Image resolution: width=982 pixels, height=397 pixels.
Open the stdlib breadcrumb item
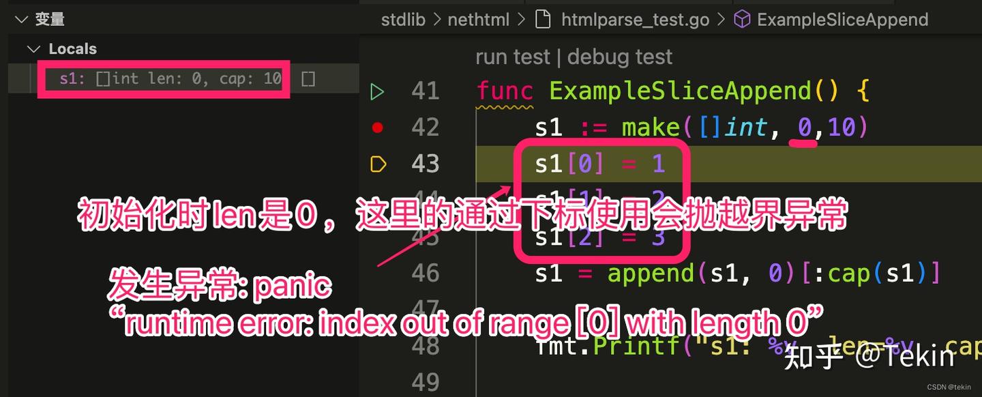tap(403, 19)
